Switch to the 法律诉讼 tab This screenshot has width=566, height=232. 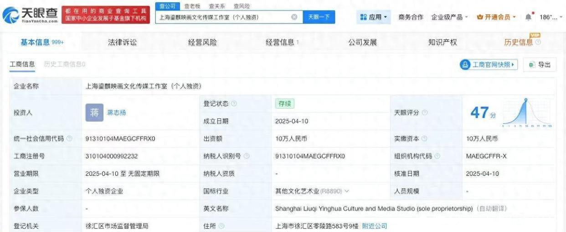coord(122,42)
